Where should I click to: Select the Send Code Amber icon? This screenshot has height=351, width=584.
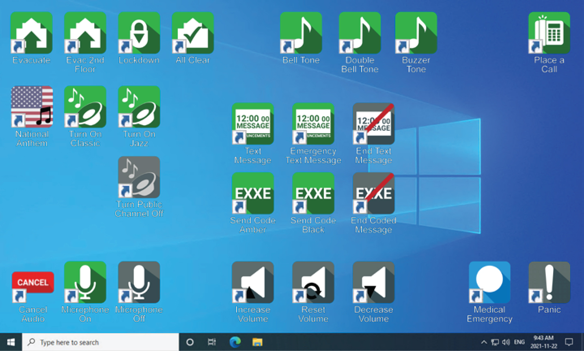(252, 193)
